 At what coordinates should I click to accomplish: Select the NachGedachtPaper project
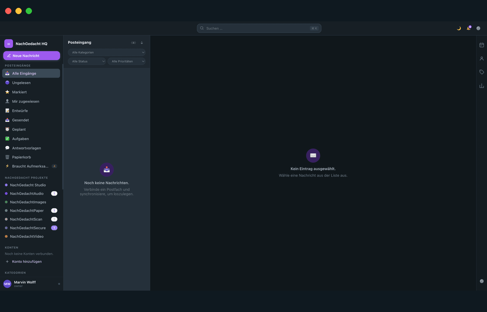(x=31, y=211)
